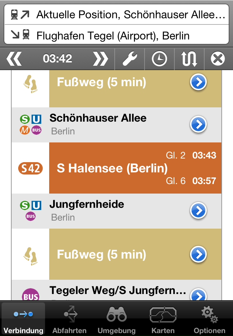Open Jungfernheide station details arrow
The height and width of the screenshot is (336, 233).
pyautogui.click(x=198, y=210)
